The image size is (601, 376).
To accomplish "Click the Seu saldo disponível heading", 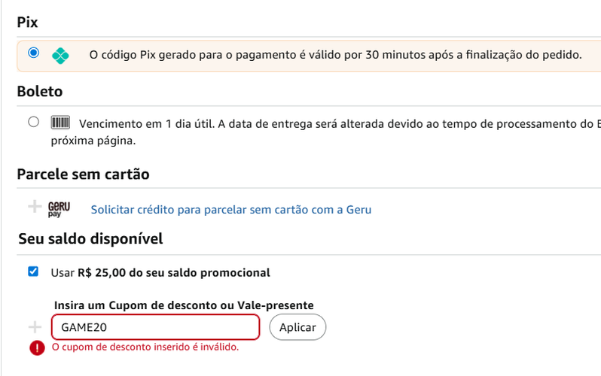I will [x=90, y=239].
